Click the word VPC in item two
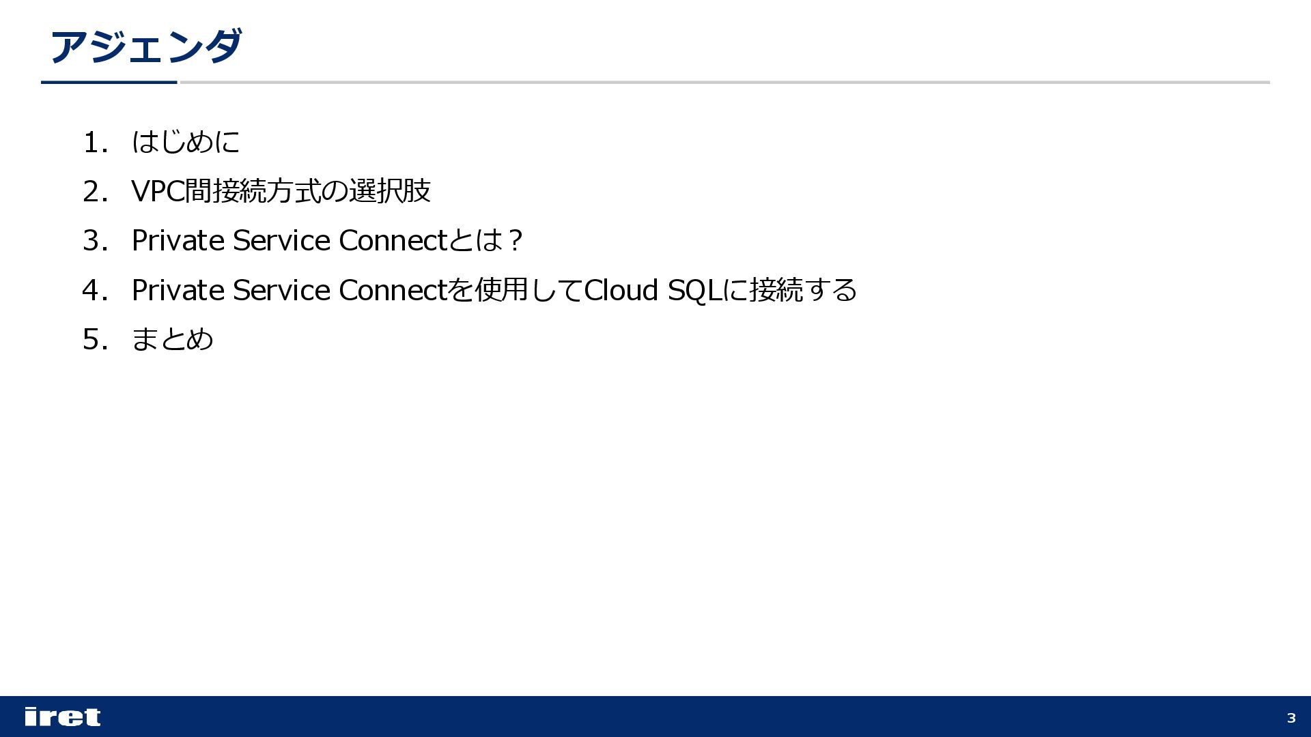1311x737 pixels. 157,192
